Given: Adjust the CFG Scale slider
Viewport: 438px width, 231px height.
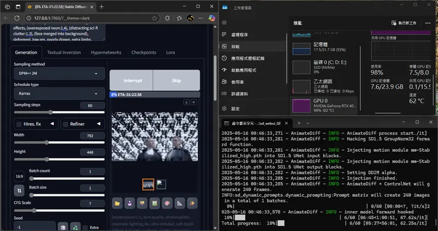Looking at the screenshot, I should 60,210.
